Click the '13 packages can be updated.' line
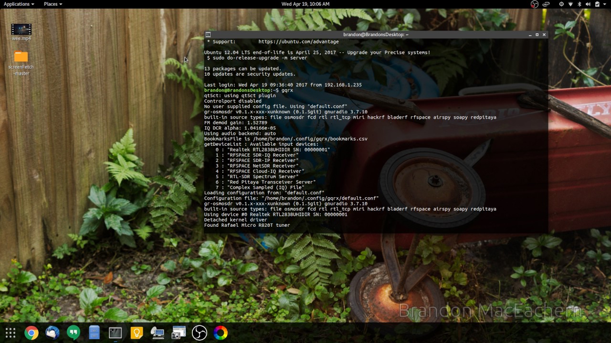The image size is (611, 343). (x=243, y=69)
